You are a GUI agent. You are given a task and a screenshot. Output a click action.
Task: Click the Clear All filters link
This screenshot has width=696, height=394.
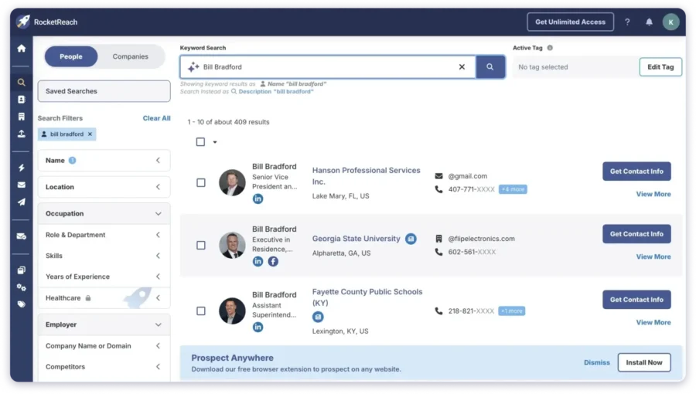click(x=156, y=118)
